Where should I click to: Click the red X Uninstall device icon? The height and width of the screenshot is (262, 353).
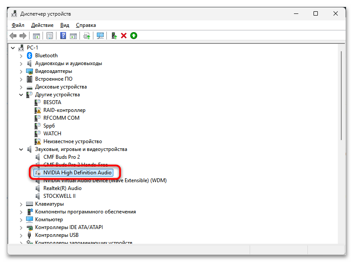pos(124,36)
